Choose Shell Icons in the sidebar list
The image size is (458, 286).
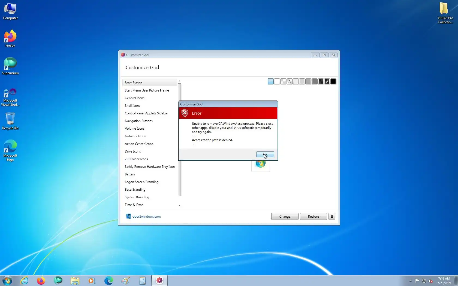pyautogui.click(x=150, y=106)
